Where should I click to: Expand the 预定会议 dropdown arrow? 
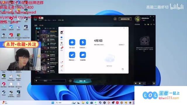click(75, 60)
